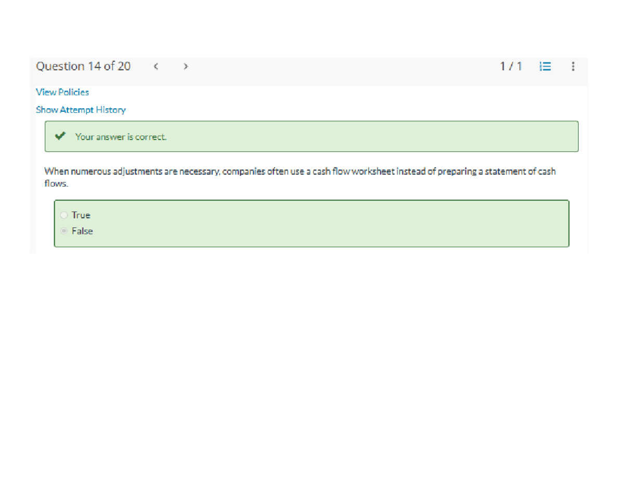624x482 pixels.
Task: Go back using the left chevron
Action: (155, 66)
